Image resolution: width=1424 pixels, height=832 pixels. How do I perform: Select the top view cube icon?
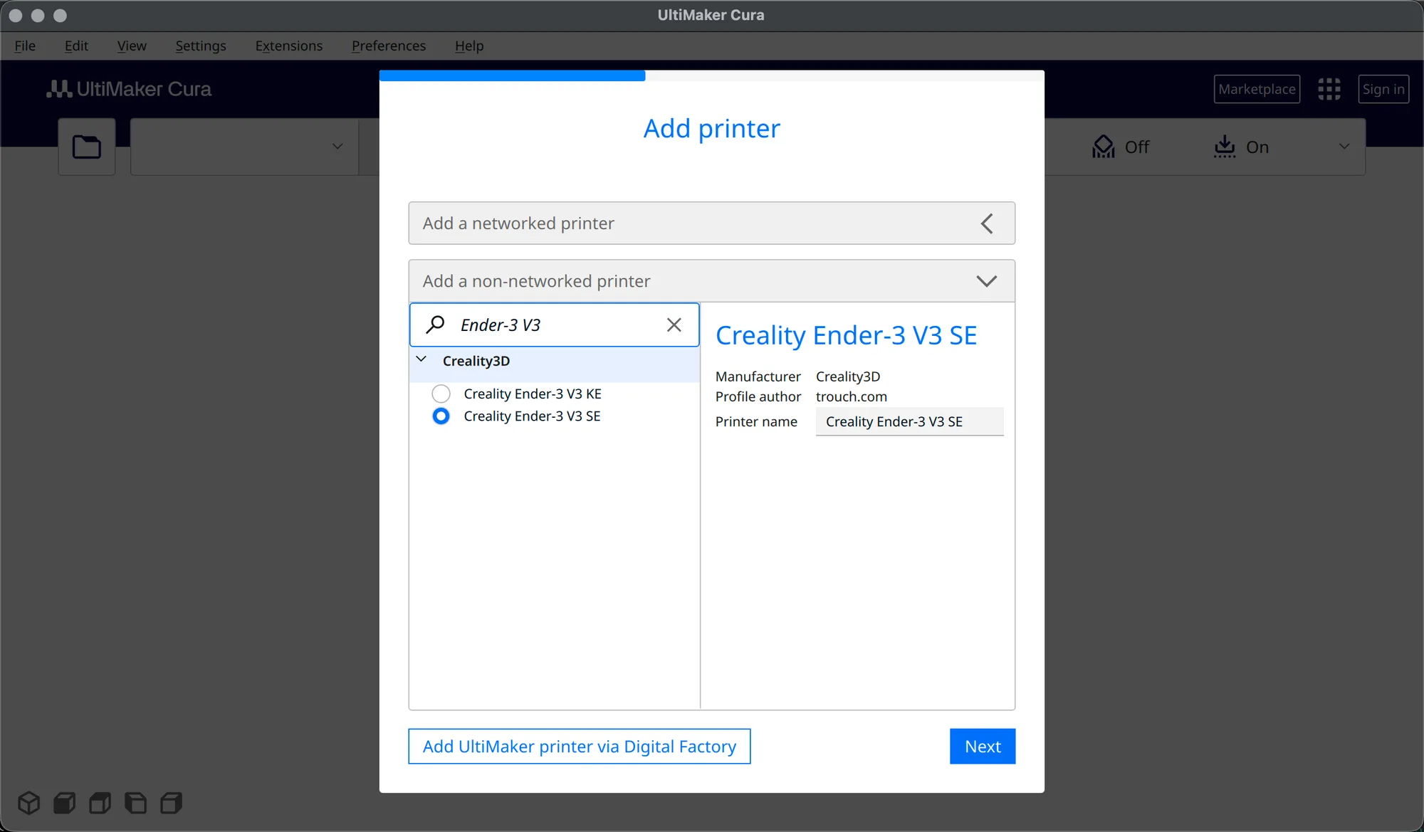(x=100, y=803)
